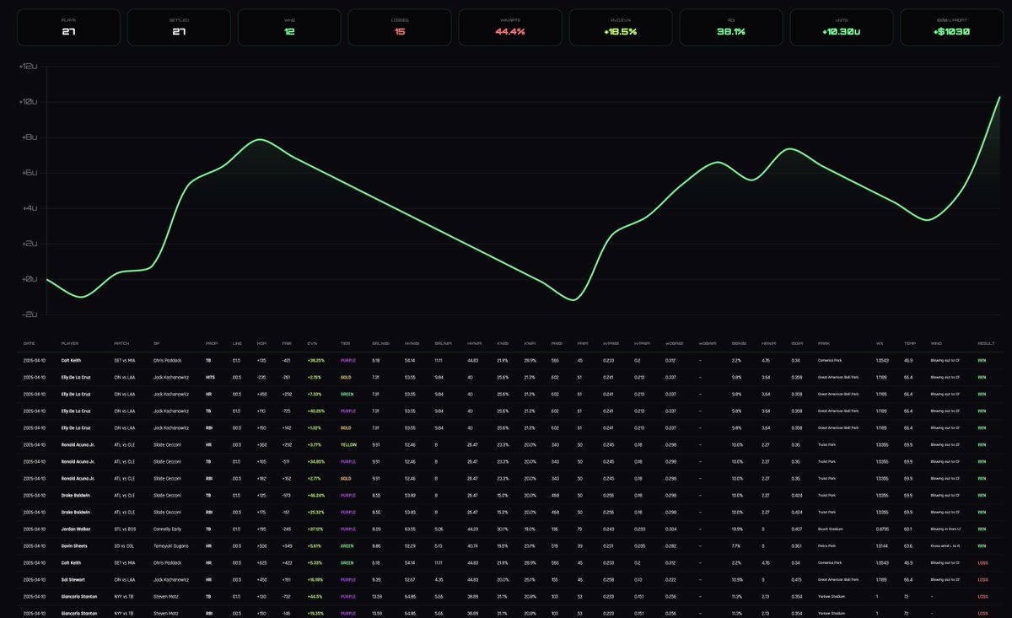The image size is (1012, 618).
Task: Sort table by the DATE column header
Action: pyautogui.click(x=29, y=343)
